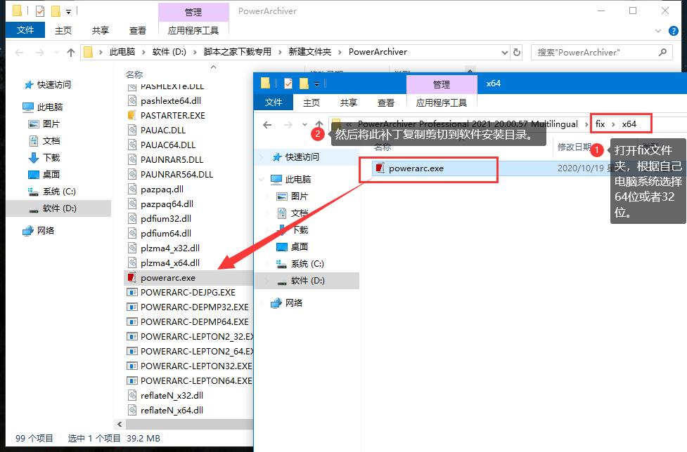Click the forward arrow in the PowerArchiver window
The height and width of the screenshot is (452, 687).
coord(39,53)
